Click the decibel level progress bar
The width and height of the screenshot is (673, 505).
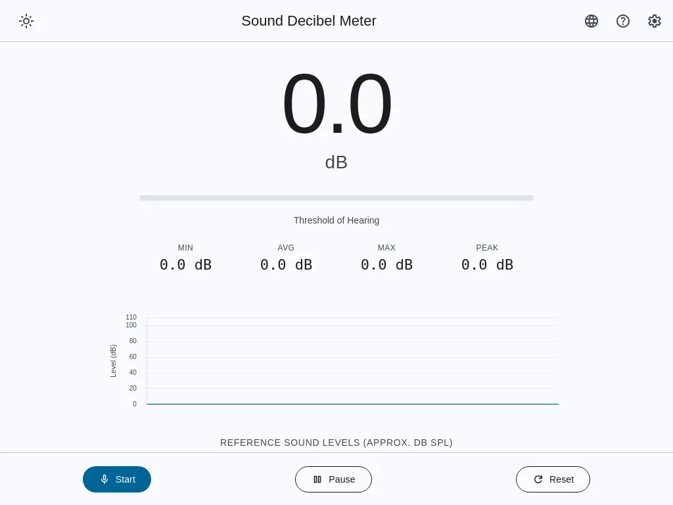coord(336,197)
